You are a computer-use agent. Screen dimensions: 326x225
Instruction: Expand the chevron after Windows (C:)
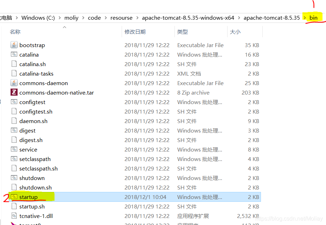[x=60, y=18]
